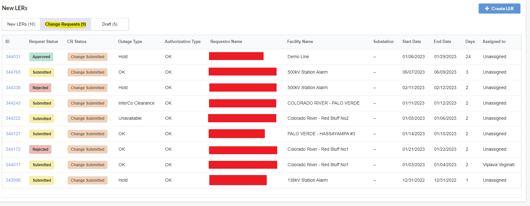
Task: Click the Facility Name column header
Action: (x=300, y=42)
